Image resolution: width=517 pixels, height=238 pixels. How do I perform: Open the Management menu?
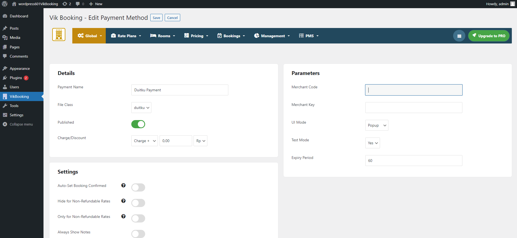coord(272,36)
